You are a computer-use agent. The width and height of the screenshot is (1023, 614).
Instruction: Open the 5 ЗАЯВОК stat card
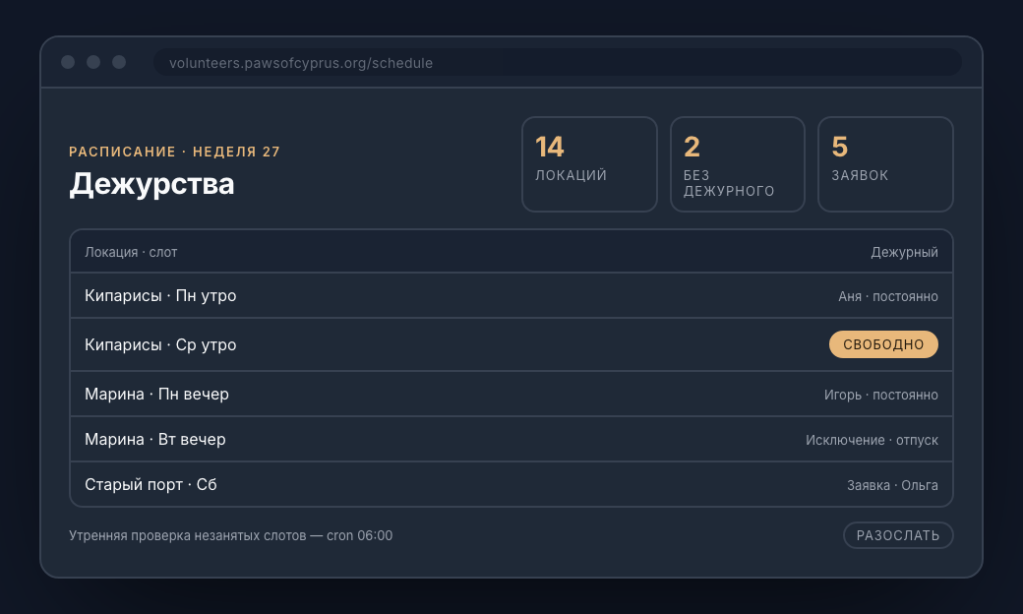[x=885, y=164]
